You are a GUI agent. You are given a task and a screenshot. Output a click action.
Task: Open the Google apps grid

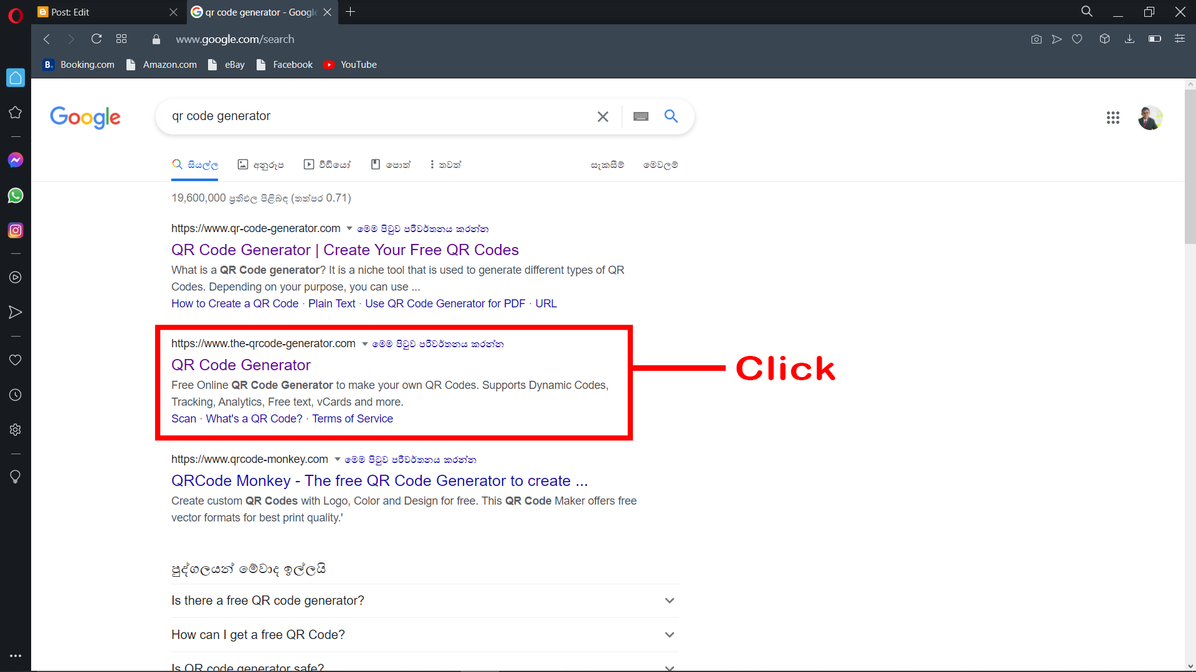(x=1113, y=118)
